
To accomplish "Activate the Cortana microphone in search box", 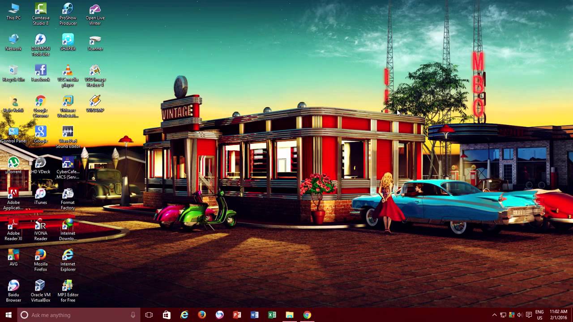I will pyautogui.click(x=133, y=315).
